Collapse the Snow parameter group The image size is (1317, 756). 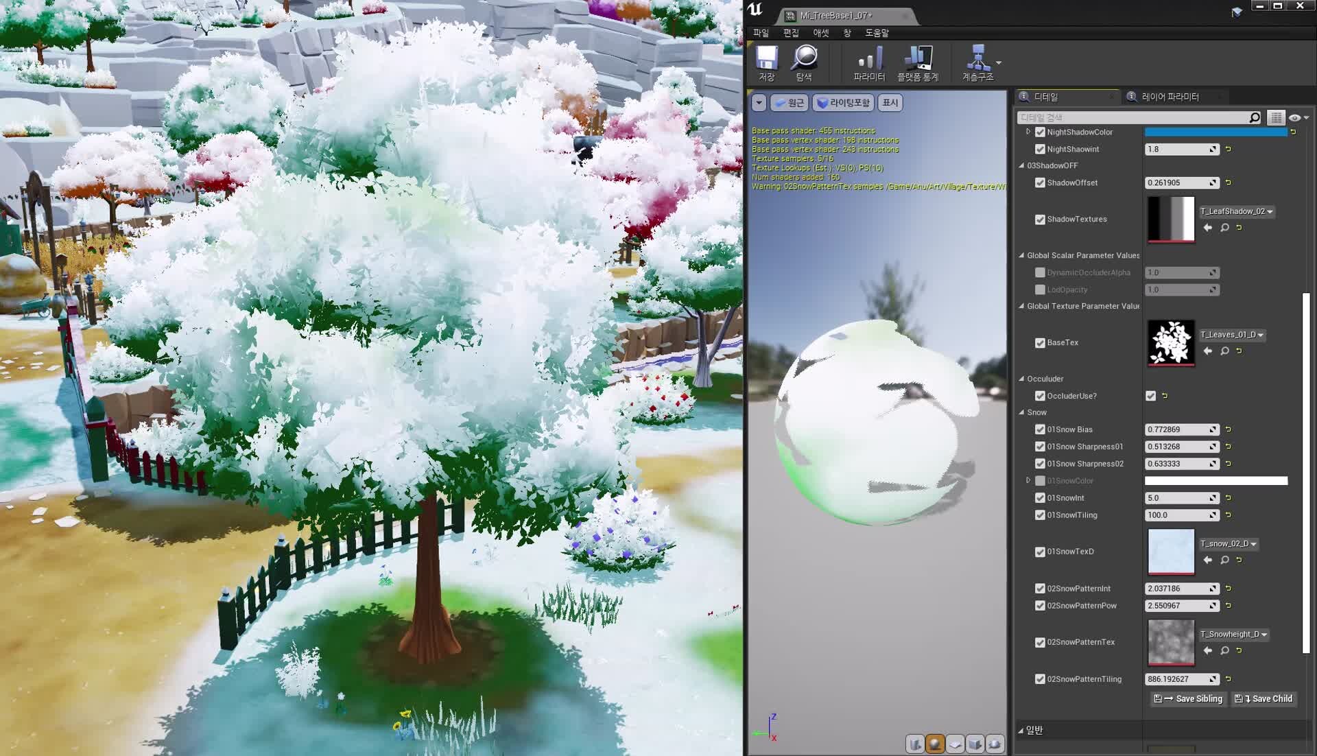[x=1022, y=412]
